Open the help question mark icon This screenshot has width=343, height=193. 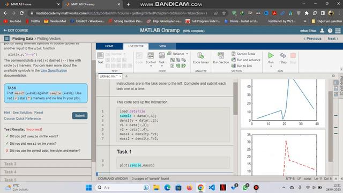coord(330,31)
